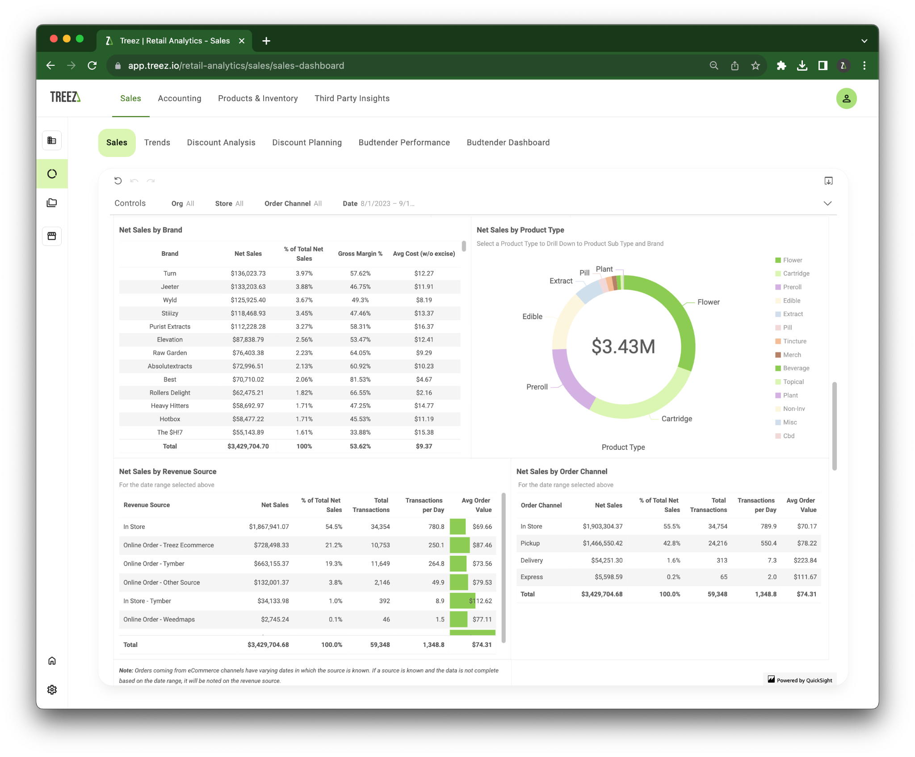Expand the Controls panel chevron

pyautogui.click(x=827, y=203)
